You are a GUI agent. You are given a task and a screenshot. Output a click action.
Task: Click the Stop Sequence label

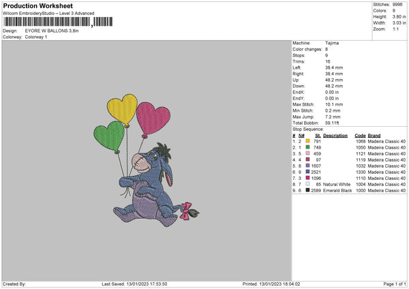coord(308,128)
